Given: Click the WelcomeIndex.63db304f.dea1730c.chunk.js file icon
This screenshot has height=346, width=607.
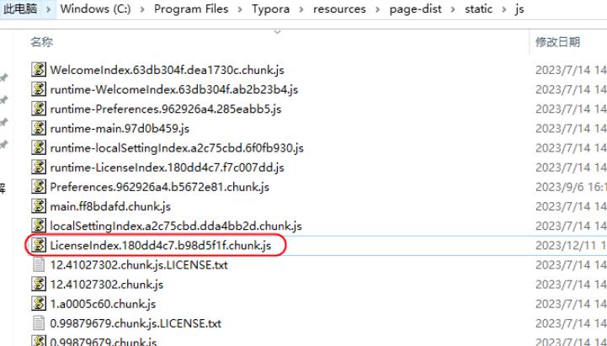Looking at the screenshot, I should coord(39,70).
